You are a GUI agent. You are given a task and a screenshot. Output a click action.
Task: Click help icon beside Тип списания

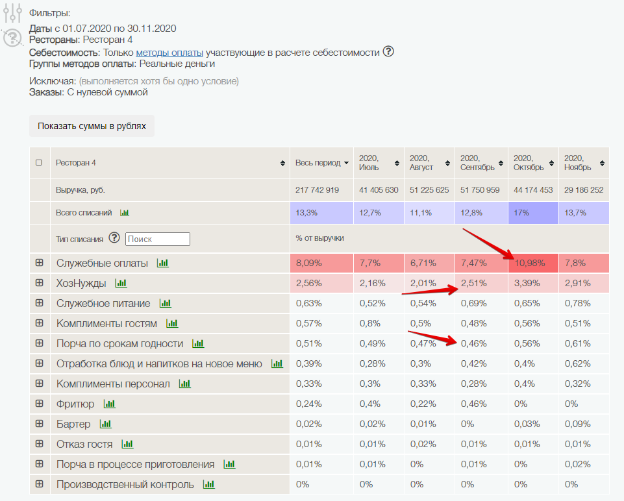pyautogui.click(x=114, y=238)
